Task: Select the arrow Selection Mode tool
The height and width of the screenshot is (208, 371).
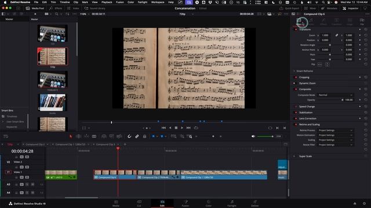Action: (71, 136)
